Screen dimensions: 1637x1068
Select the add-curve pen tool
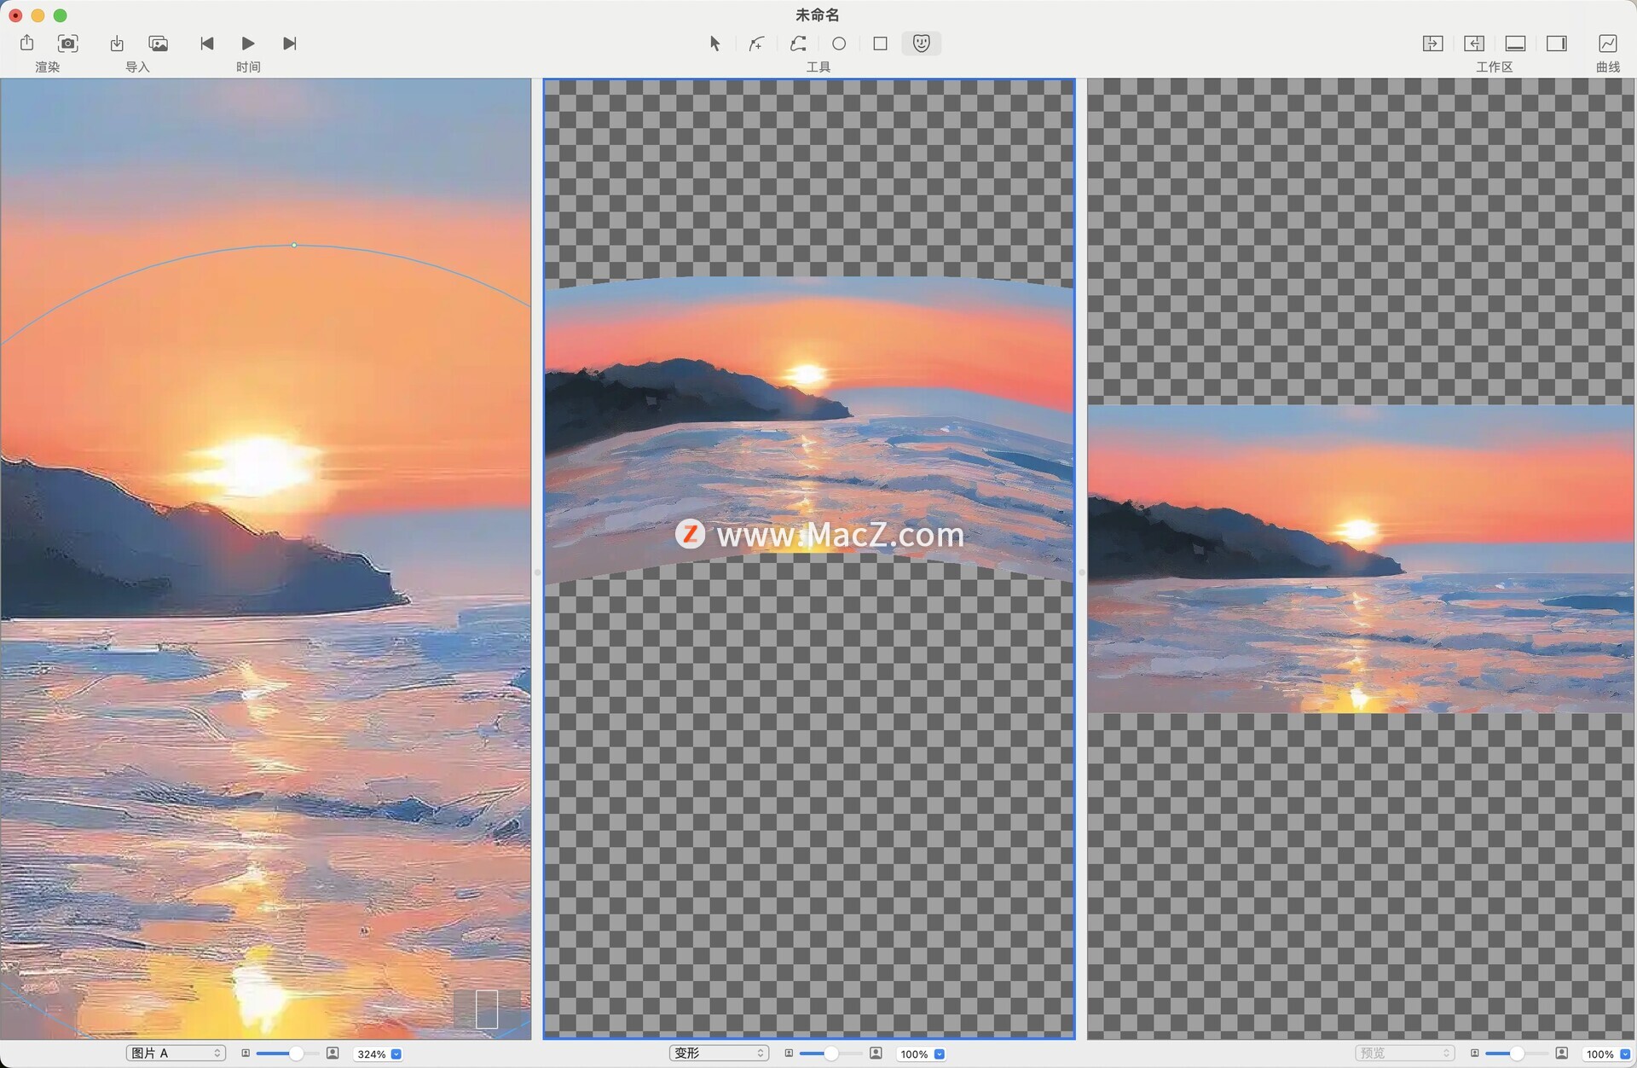pos(756,43)
